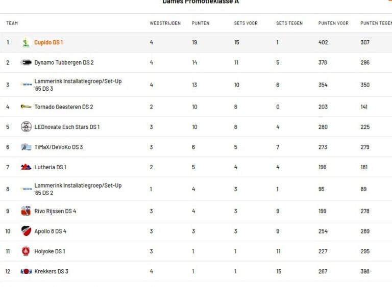Click the Krekkers DS 3 team logo

click(26, 271)
